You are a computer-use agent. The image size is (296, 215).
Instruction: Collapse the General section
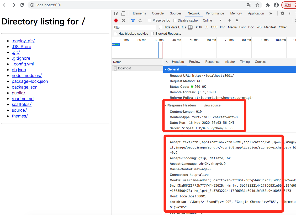point(166,69)
